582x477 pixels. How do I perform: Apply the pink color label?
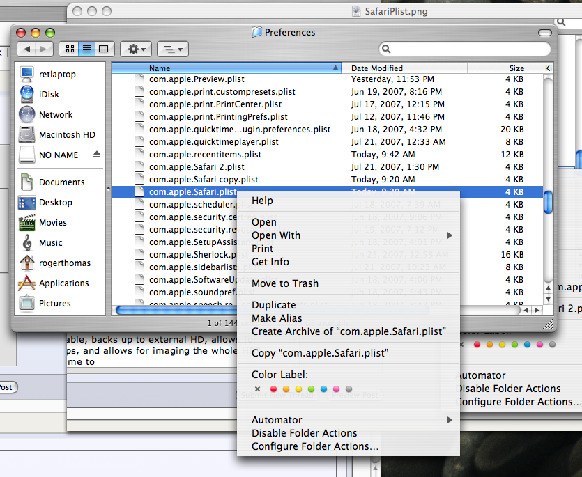tap(336, 389)
